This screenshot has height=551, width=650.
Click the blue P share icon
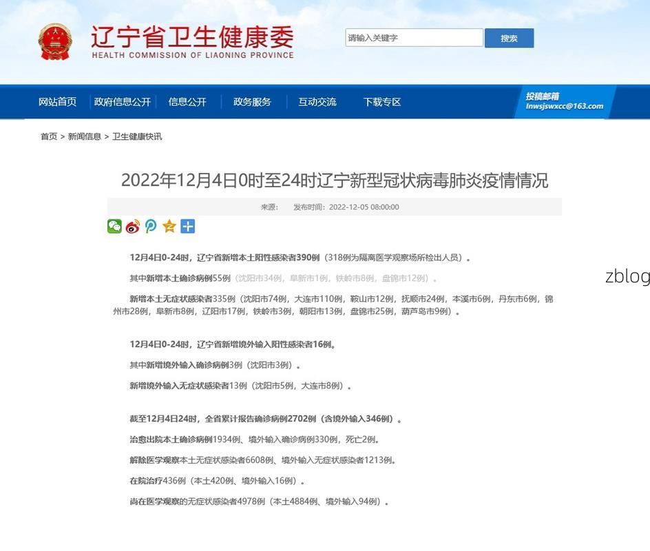pyautogui.click(x=150, y=226)
